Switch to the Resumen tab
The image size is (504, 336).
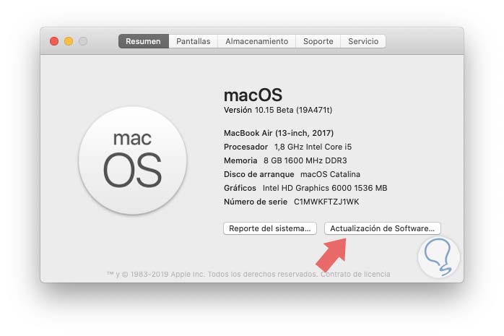(x=144, y=41)
